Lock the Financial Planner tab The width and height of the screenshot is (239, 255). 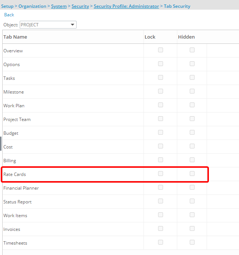(x=161, y=187)
